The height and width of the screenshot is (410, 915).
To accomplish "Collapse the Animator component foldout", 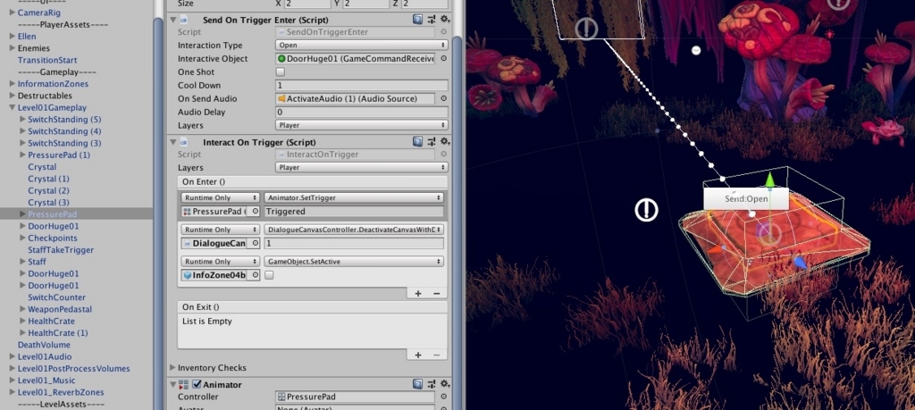I will pos(172,384).
